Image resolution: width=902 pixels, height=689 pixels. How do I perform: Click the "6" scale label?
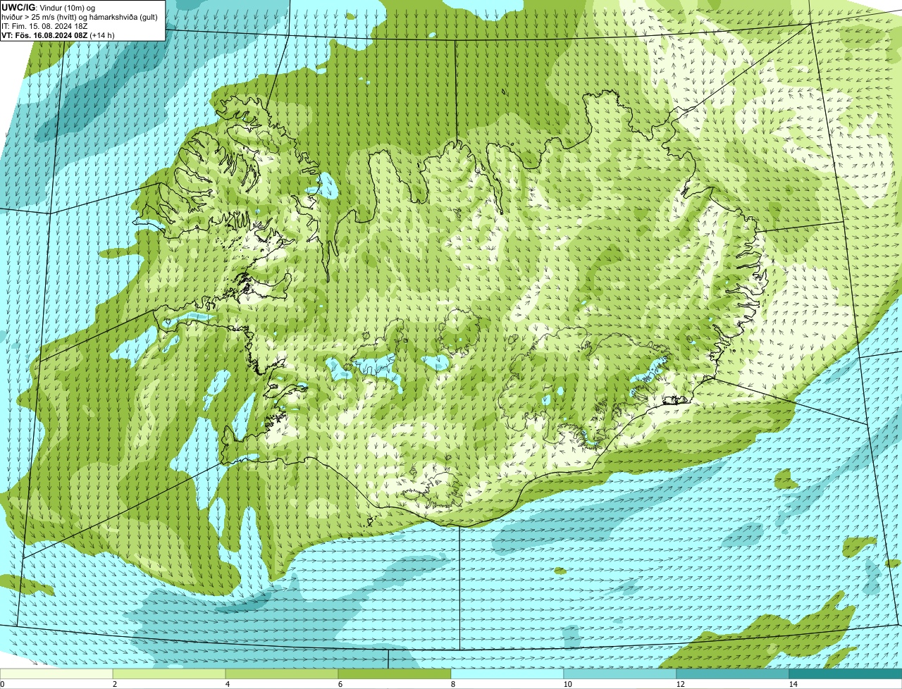click(x=340, y=684)
